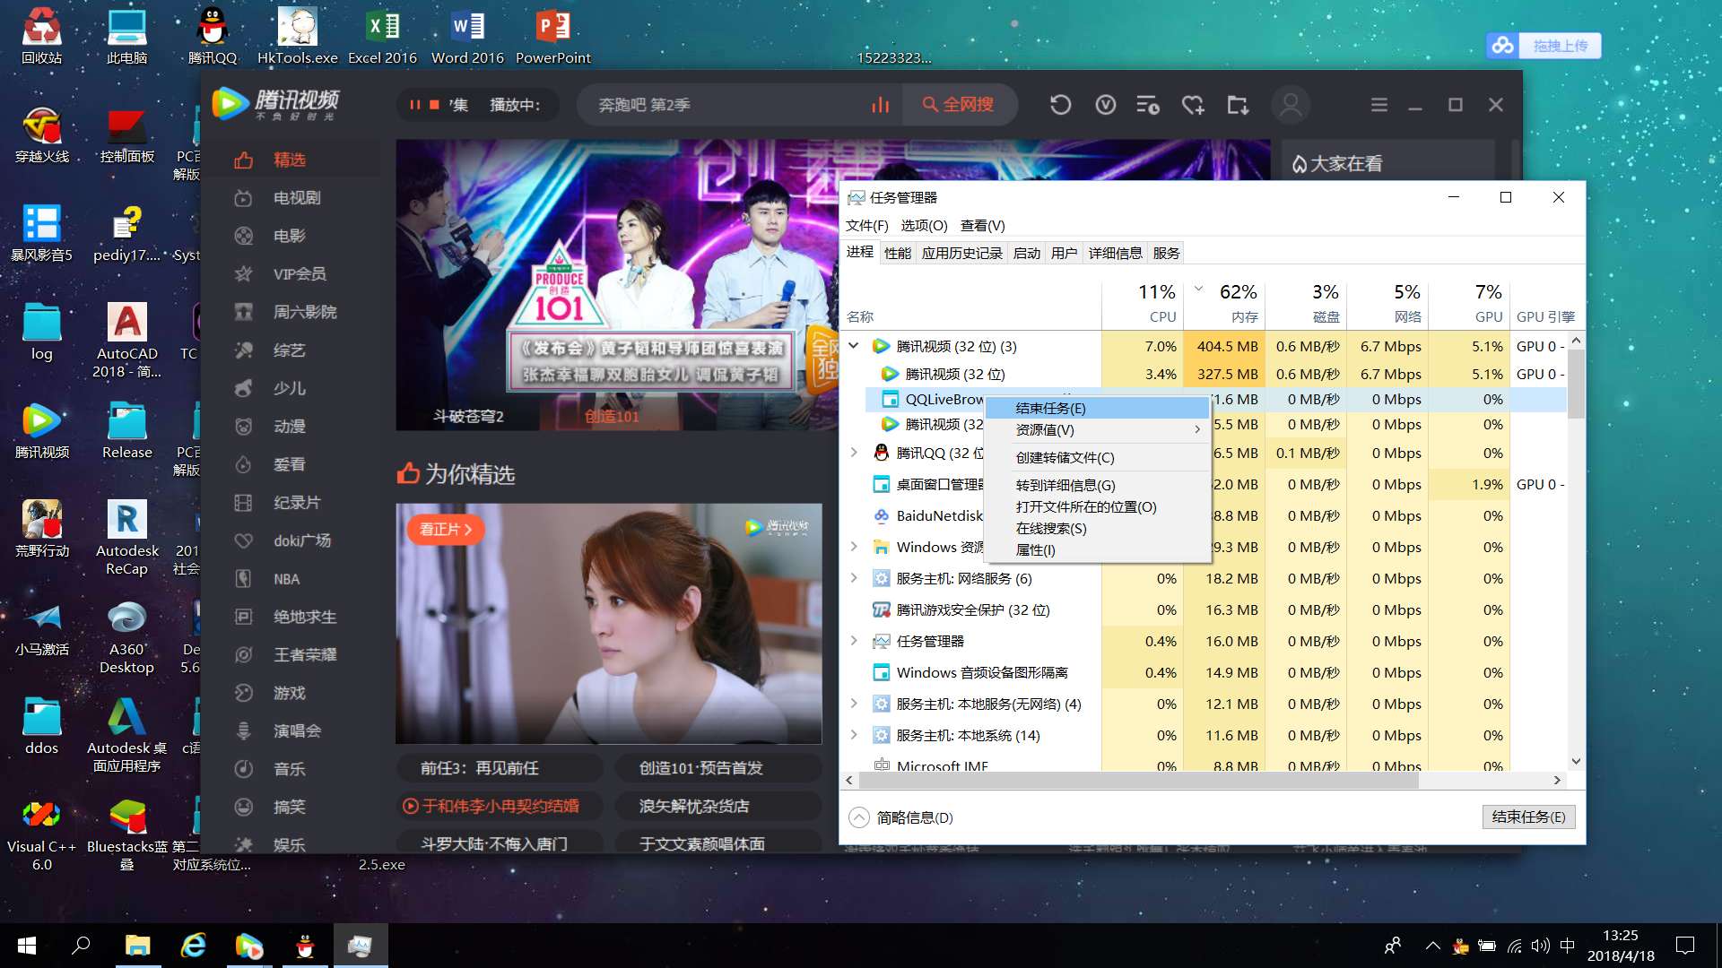Click the 结束任务(E) button at bottom right
The height and width of the screenshot is (968, 1722).
pyautogui.click(x=1528, y=817)
